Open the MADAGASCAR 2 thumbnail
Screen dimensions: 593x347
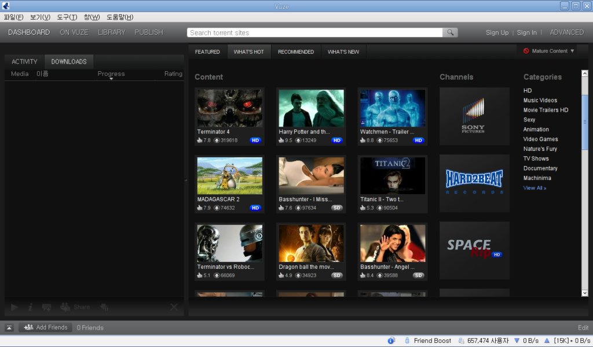pos(229,176)
